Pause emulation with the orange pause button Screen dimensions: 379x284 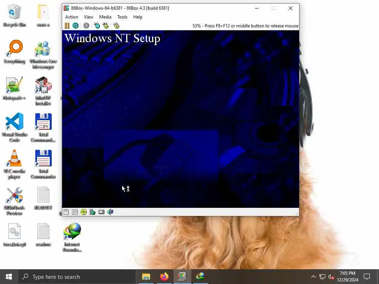67,26
